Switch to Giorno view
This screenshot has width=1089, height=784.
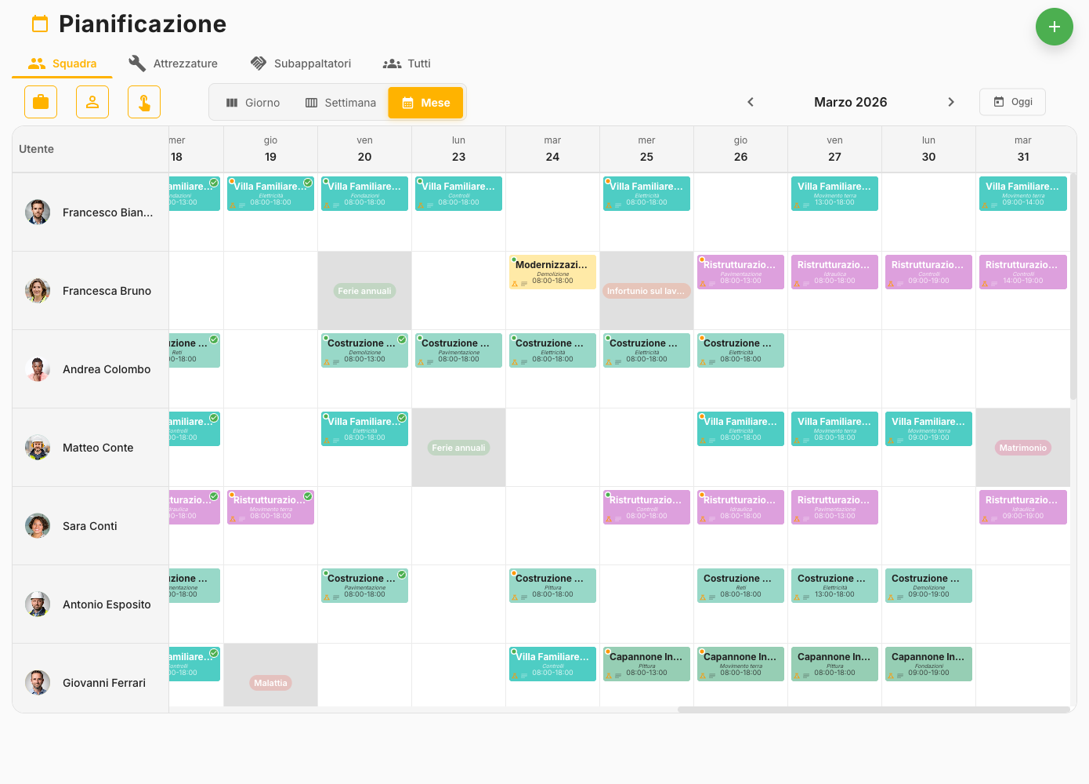[252, 103]
